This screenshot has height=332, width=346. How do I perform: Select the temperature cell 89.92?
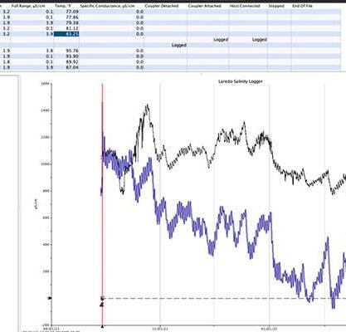click(66, 61)
